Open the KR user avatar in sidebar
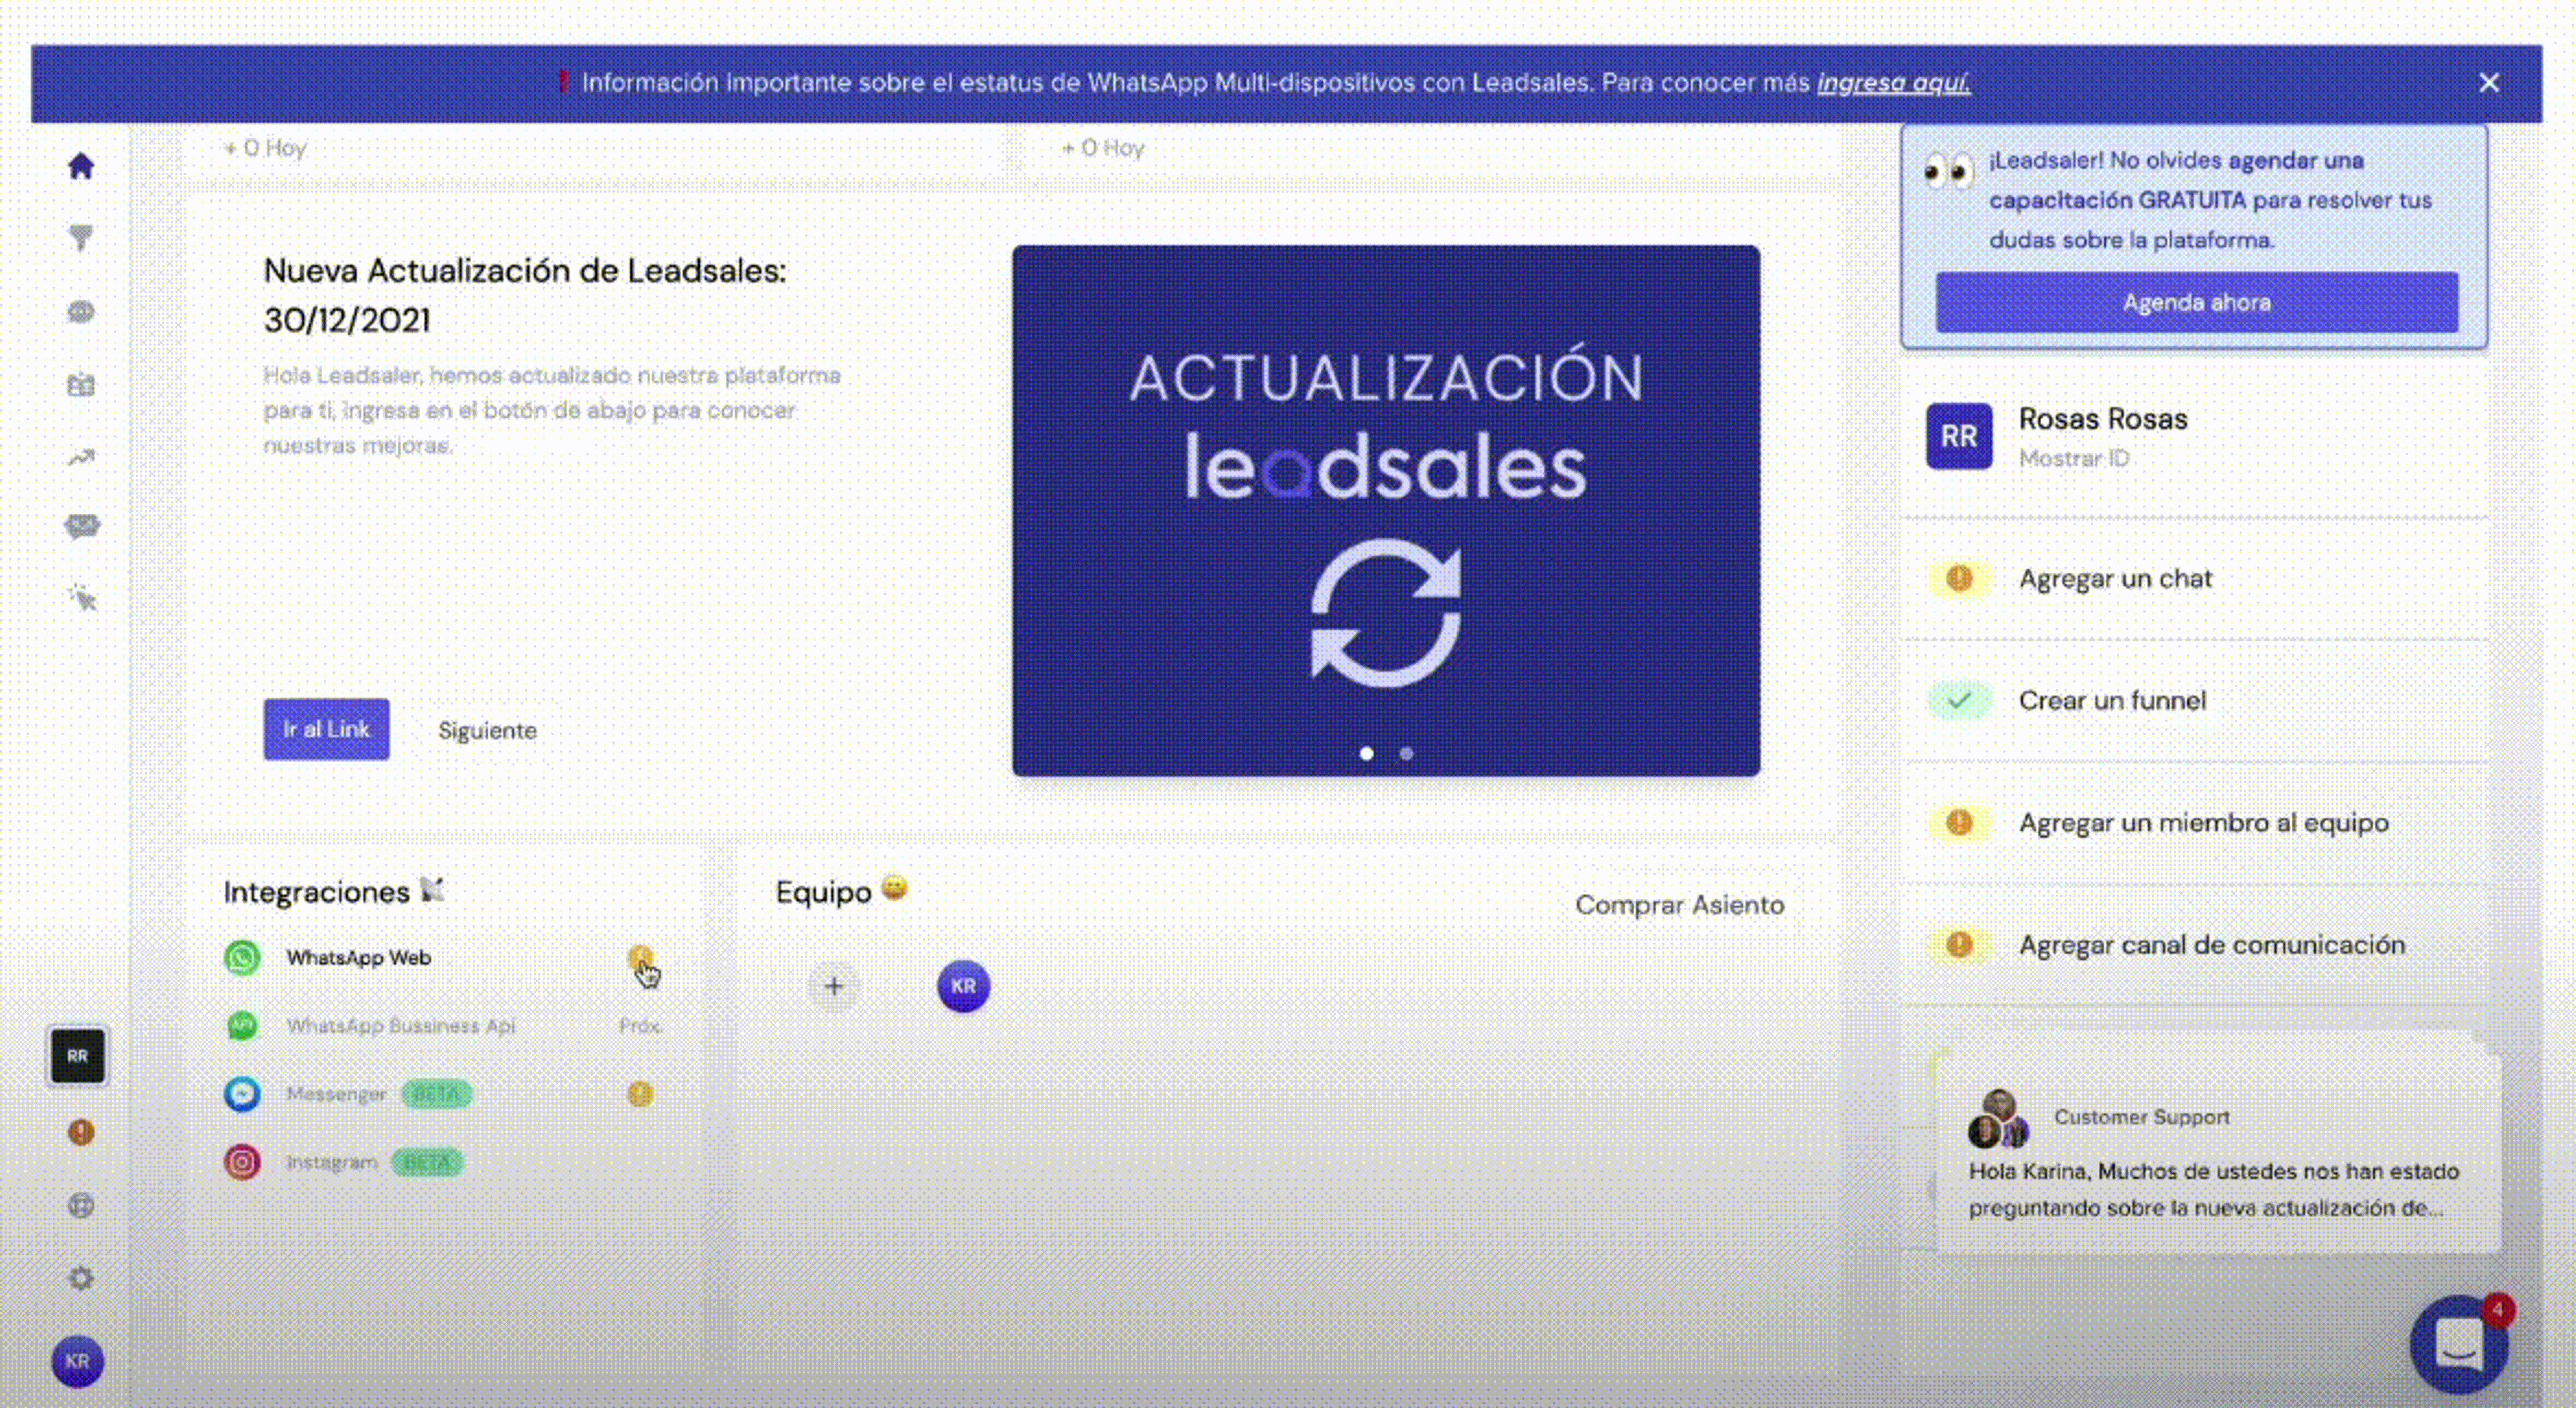Viewport: 2576px width, 1408px height. [x=78, y=1361]
